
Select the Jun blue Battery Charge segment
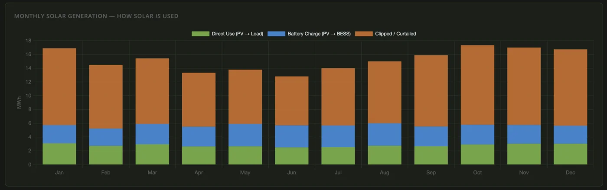click(292, 136)
